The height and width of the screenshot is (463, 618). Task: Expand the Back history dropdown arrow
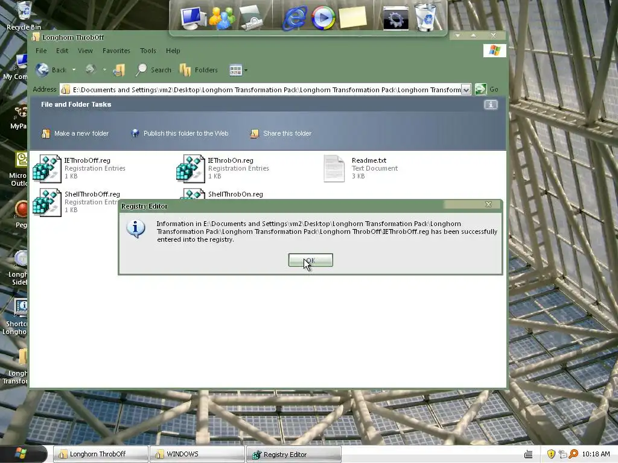[74, 70]
